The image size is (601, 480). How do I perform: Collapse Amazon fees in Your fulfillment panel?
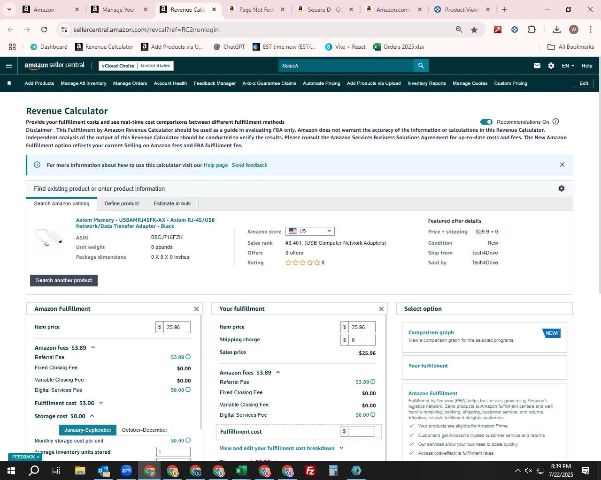(x=278, y=372)
